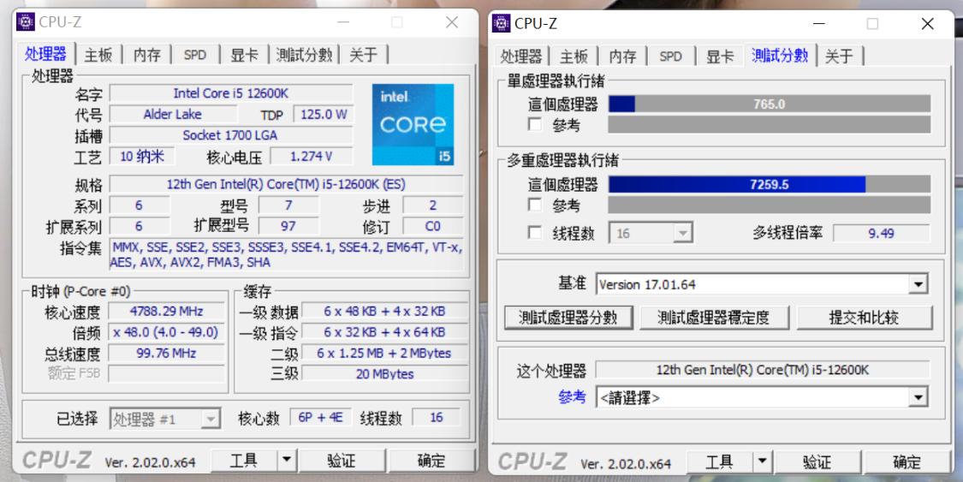Image resolution: width=963 pixels, height=482 pixels.
Task: Click 提交和比较 button
Action: [x=864, y=318]
